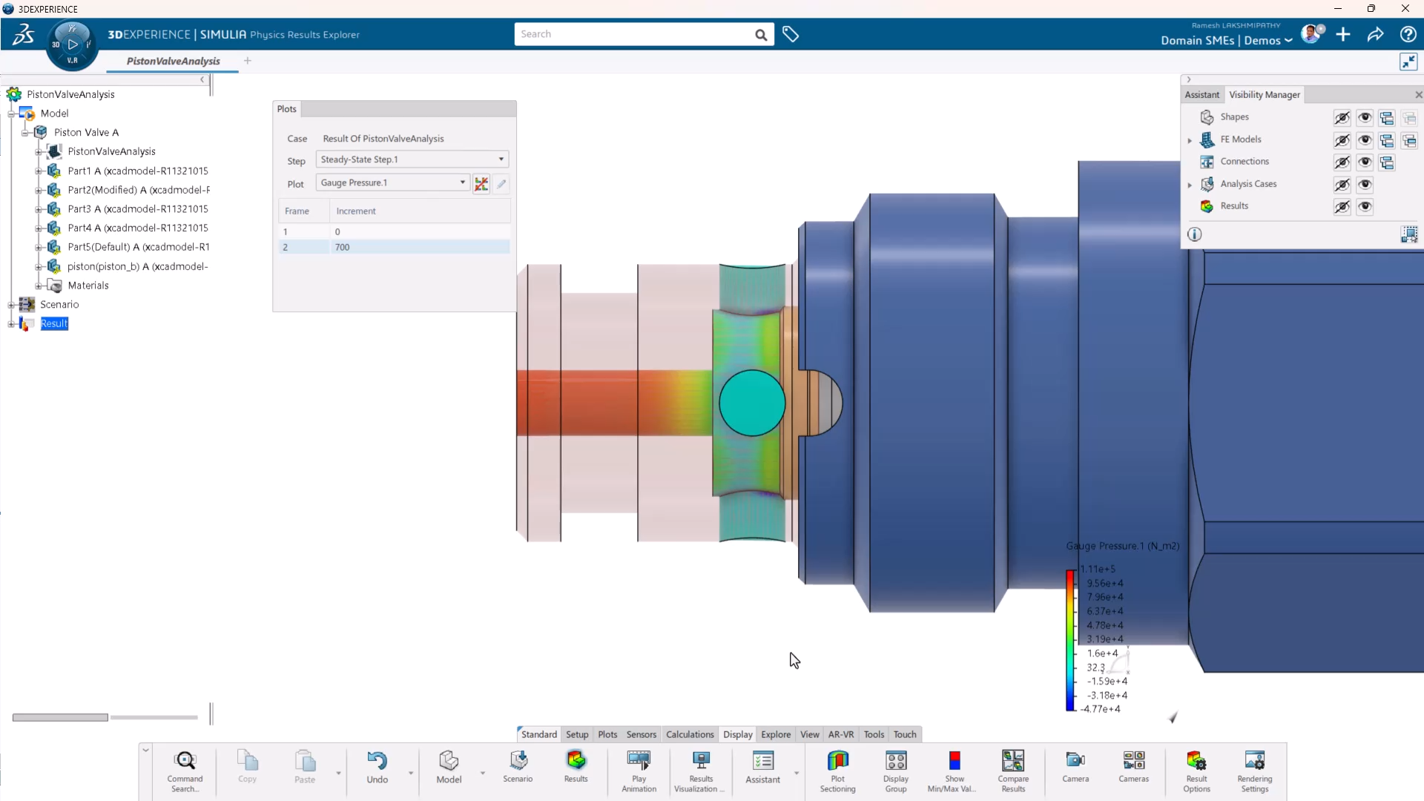Hide Connections with crossed eye icon
This screenshot has width=1424, height=801.
coord(1342,162)
